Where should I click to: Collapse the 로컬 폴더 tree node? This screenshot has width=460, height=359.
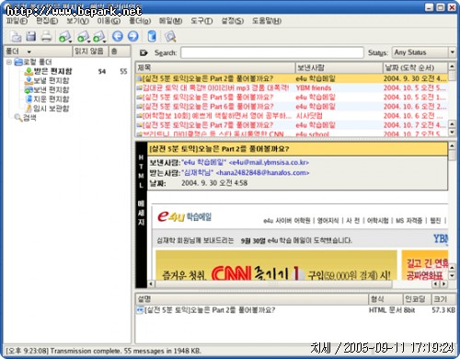click(9, 62)
